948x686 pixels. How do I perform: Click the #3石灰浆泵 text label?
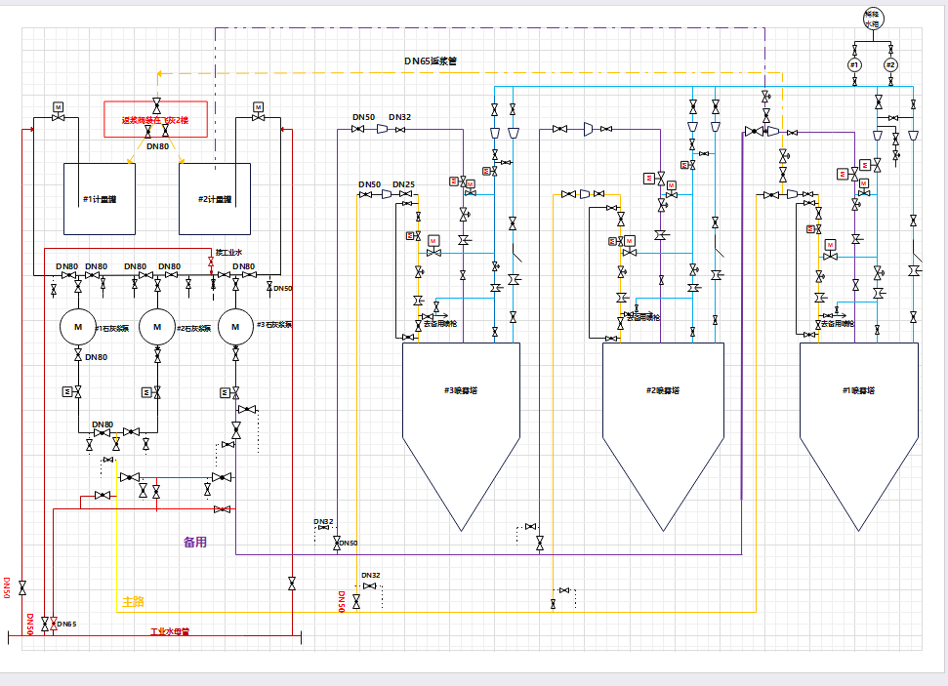tap(274, 325)
